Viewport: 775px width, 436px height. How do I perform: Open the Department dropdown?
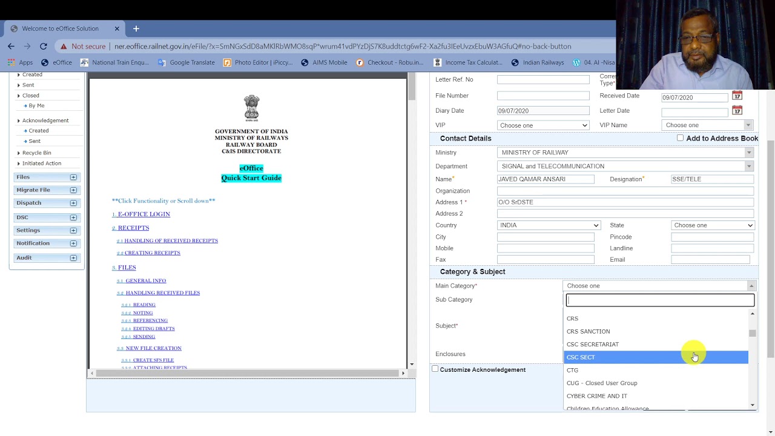[625, 167]
